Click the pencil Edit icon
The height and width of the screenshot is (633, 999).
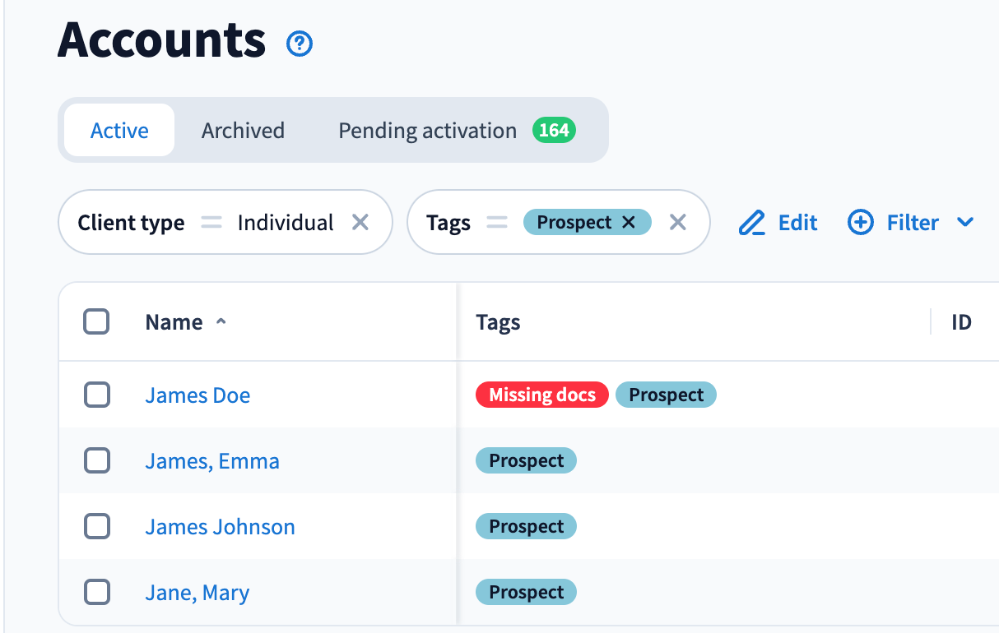point(752,223)
